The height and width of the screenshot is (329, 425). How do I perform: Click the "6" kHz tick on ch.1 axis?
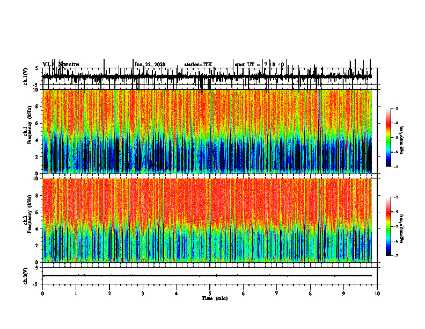point(37,123)
